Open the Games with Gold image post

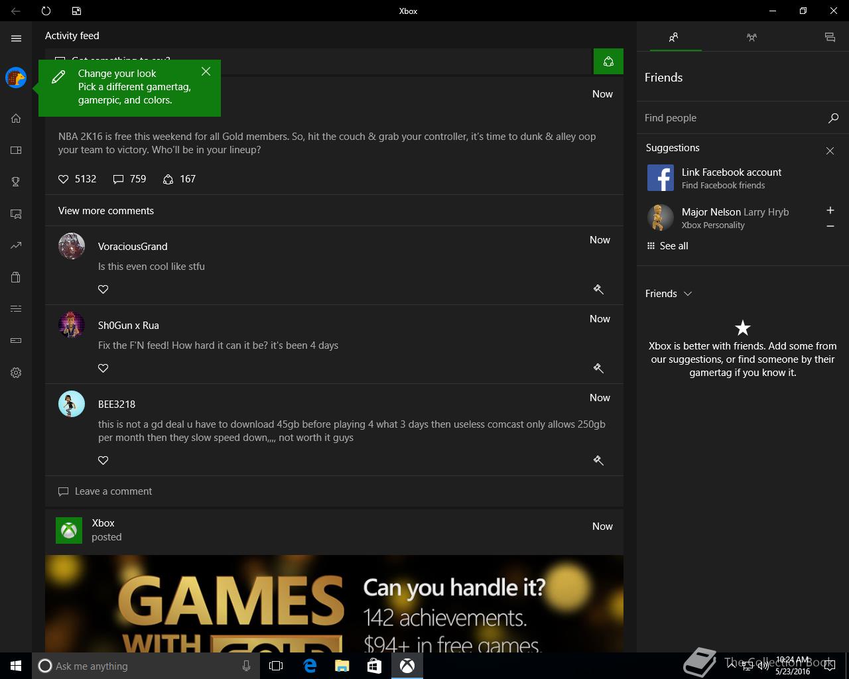click(334, 603)
